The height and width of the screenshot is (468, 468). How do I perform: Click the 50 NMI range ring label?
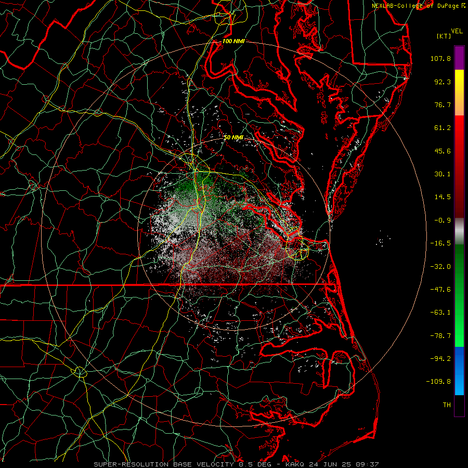click(233, 137)
